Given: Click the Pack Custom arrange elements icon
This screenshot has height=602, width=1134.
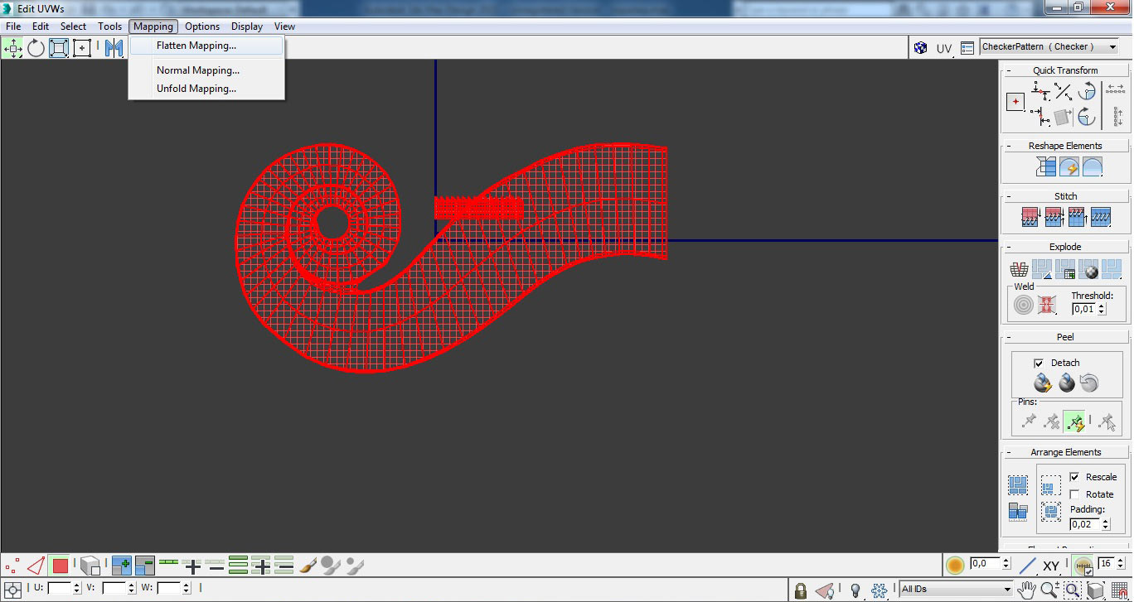Looking at the screenshot, I should pyautogui.click(x=1018, y=485).
